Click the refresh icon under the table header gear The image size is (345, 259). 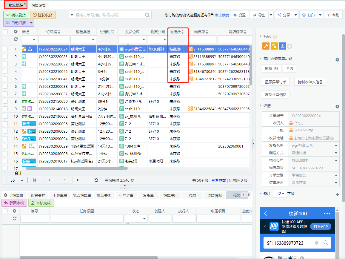[16, 39]
